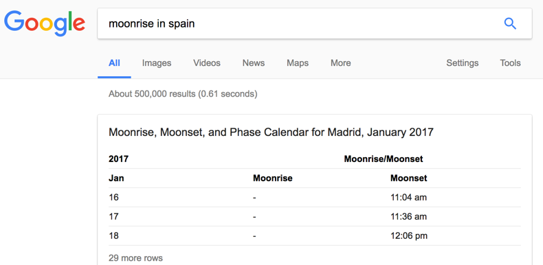Select the 11:04 am moonset cell

tap(409, 198)
